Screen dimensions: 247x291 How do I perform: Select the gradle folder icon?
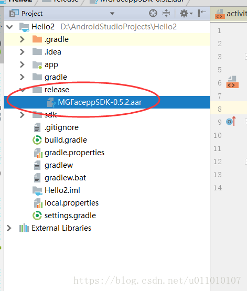point(37,77)
